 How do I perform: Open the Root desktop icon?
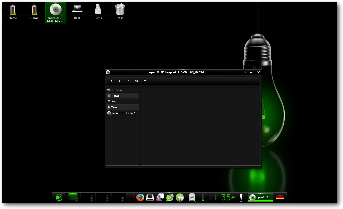pyautogui.click(x=77, y=12)
